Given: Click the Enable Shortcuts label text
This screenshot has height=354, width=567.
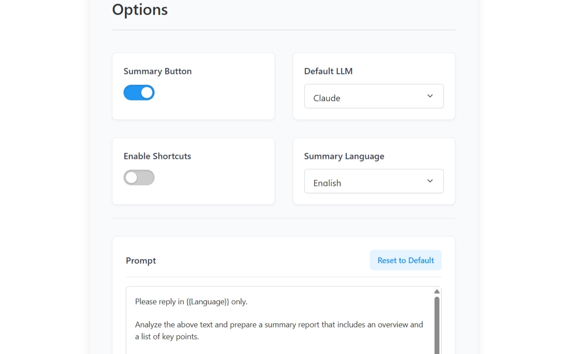Looking at the screenshot, I should (x=157, y=156).
